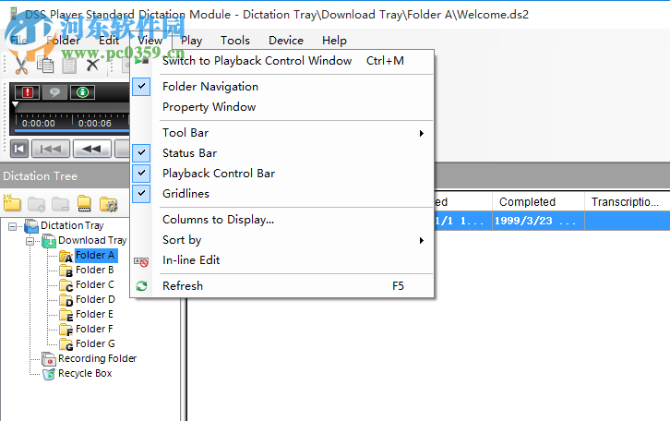Click the grey add-folder icon in Dictation Tree

(36, 204)
